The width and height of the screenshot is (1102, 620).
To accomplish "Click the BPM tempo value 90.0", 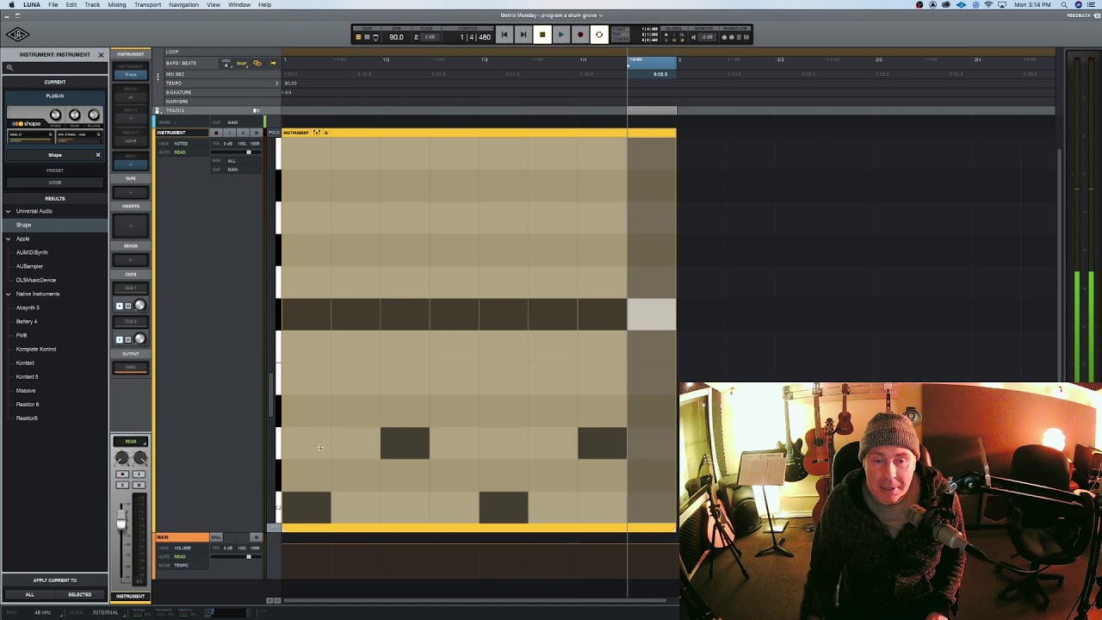I will (396, 37).
